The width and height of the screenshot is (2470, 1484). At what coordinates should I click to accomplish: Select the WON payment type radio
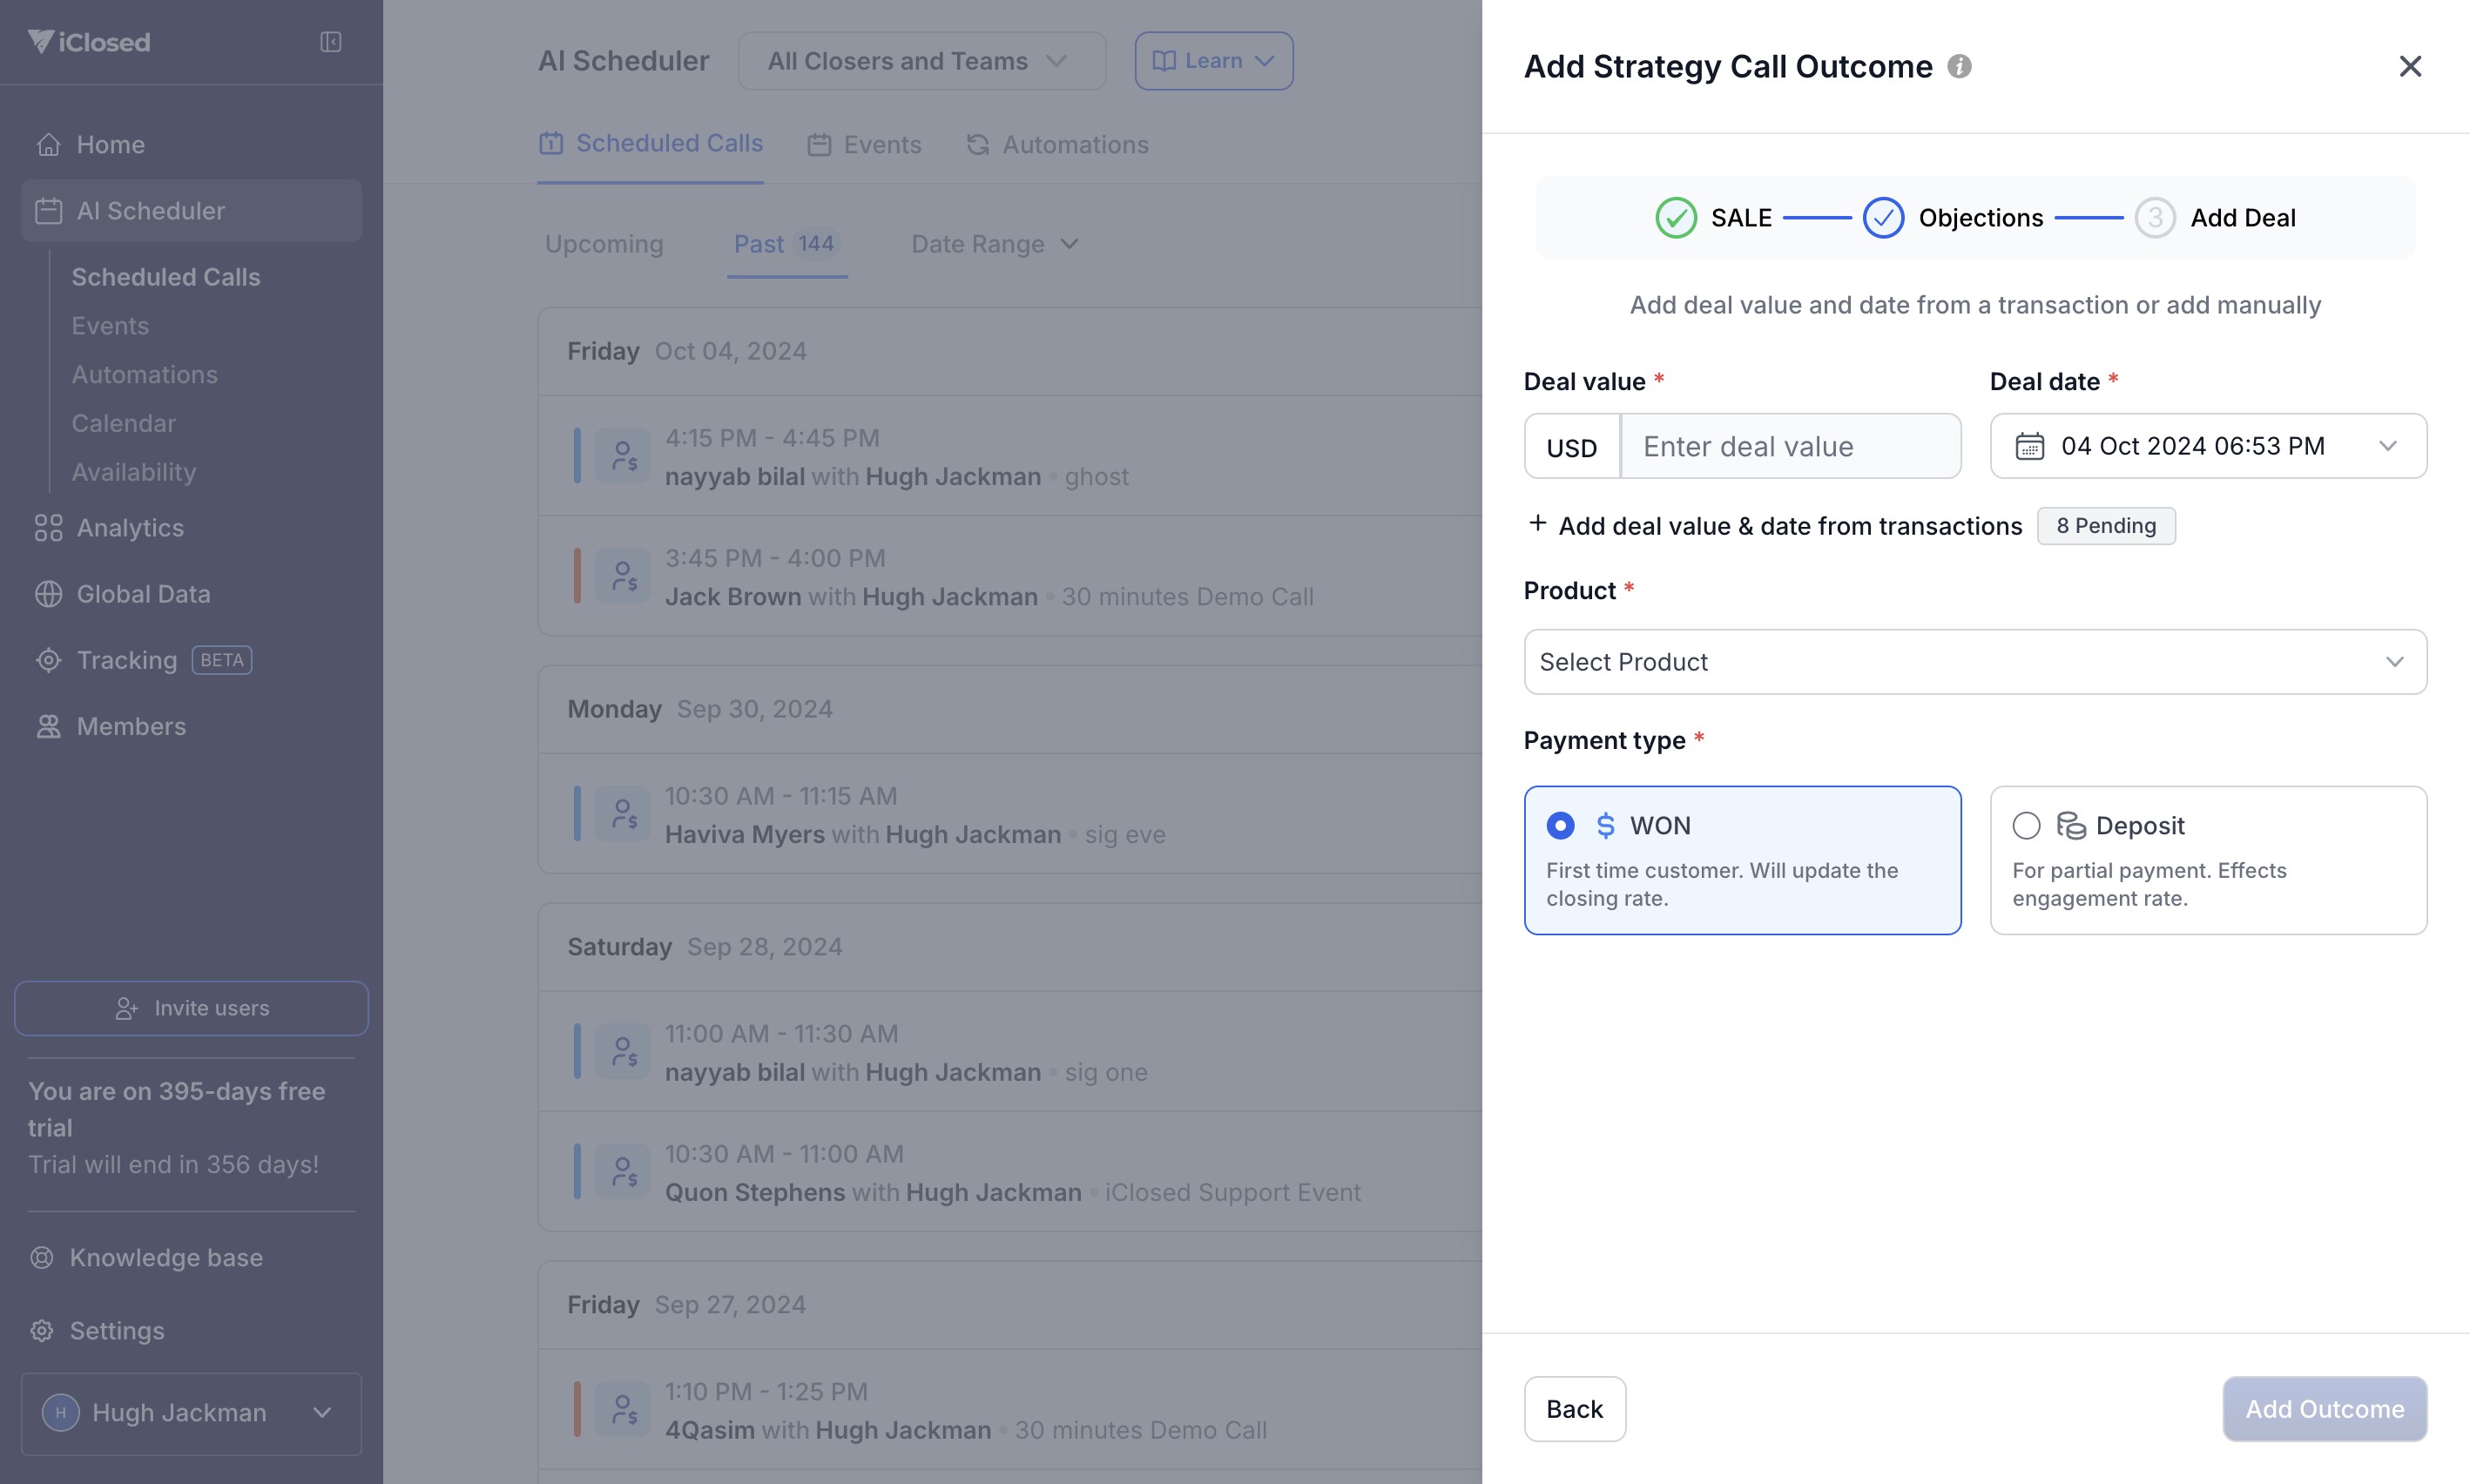point(1560,826)
